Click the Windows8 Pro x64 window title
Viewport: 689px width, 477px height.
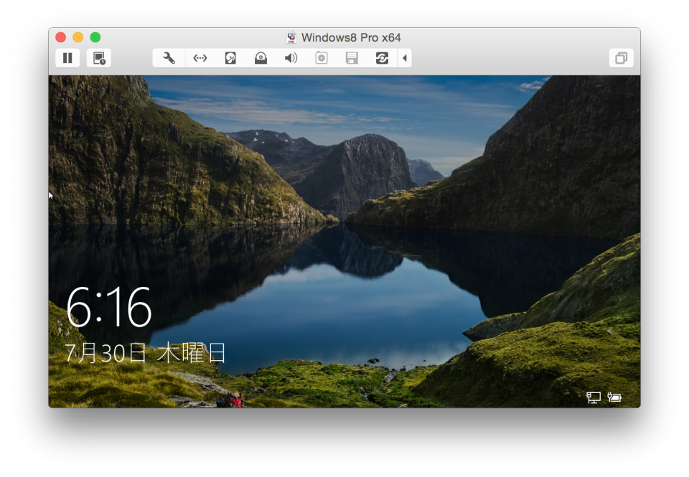pos(350,37)
